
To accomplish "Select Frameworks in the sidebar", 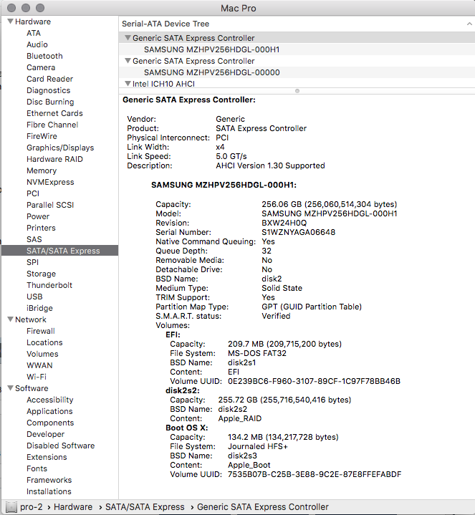I will [49, 480].
